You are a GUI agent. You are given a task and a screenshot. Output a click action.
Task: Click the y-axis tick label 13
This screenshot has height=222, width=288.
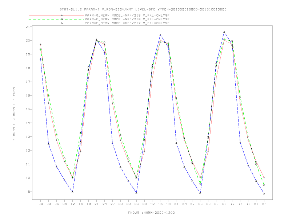click(28, 137)
